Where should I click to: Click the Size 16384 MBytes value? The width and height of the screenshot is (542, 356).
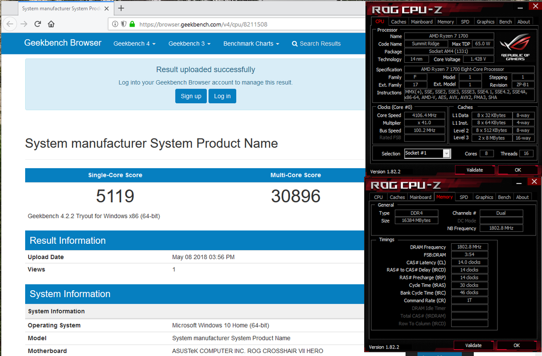tap(416, 221)
